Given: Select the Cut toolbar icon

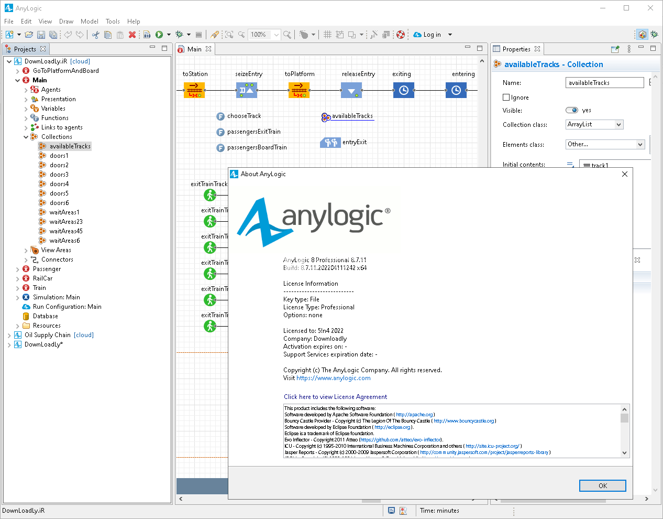Looking at the screenshot, I should [95, 34].
